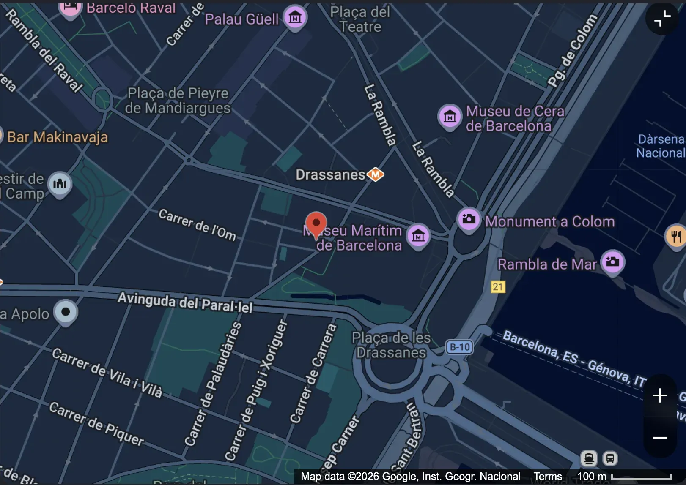Click Palau Güell label text
This screenshot has width=686, height=485.
point(242,19)
